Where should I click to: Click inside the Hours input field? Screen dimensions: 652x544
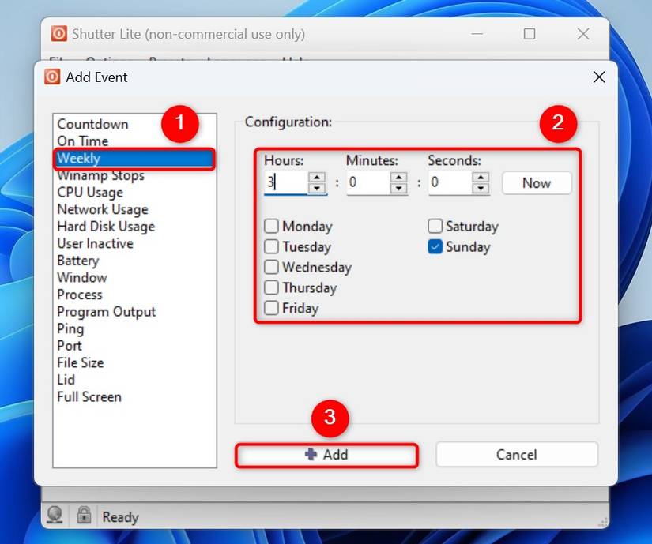[285, 183]
